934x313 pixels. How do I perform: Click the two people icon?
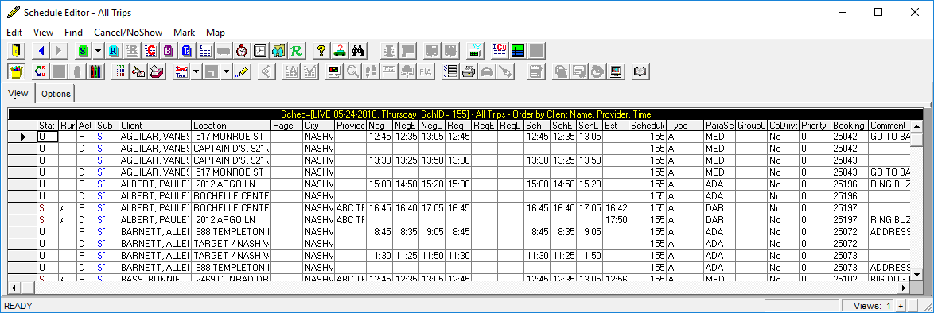click(x=278, y=51)
